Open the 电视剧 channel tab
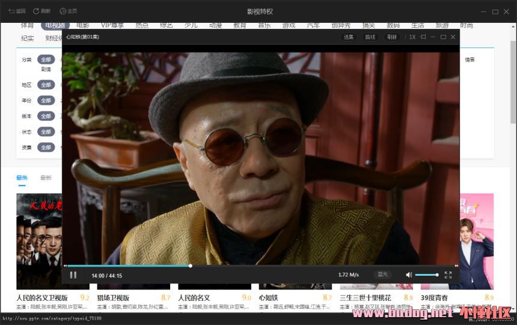This screenshot has height=325, width=517. (55, 25)
